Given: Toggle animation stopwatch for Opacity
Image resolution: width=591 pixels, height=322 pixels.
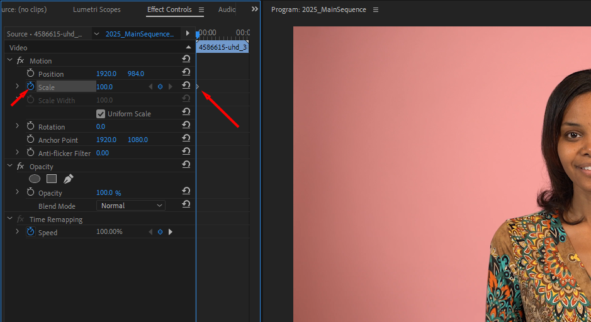Looking at the screenshot, I should coord(31,192).
